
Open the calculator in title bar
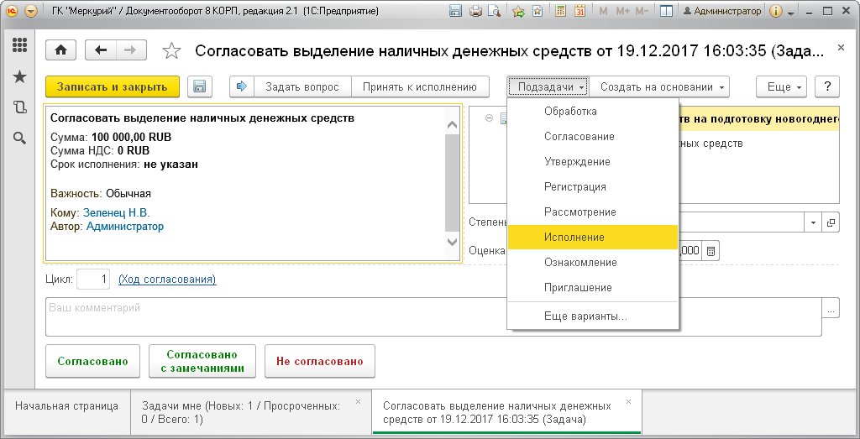point(560,11)
